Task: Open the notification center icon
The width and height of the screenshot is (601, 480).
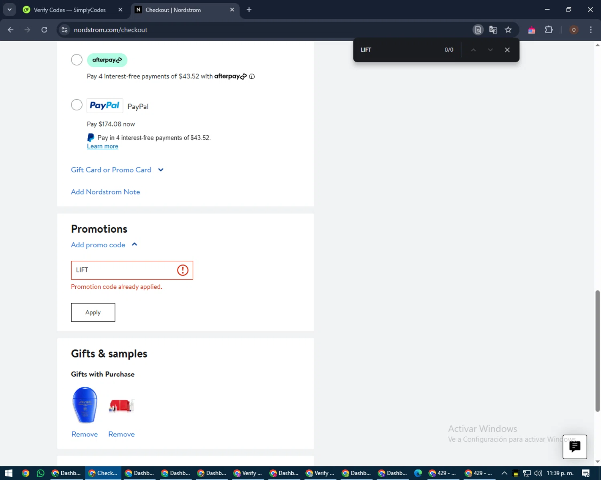Action: click(586, 473)
